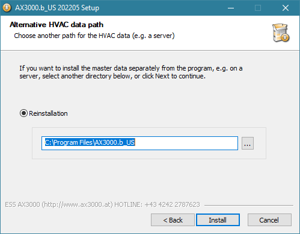The height and width of the screenshot is (234, 300).
Task: Click the 'Alternative HVAC data path' heading
Action: tap(57, 25)
